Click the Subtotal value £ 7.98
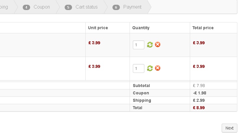This screenshot has height=136, width=240. [199, 86]
